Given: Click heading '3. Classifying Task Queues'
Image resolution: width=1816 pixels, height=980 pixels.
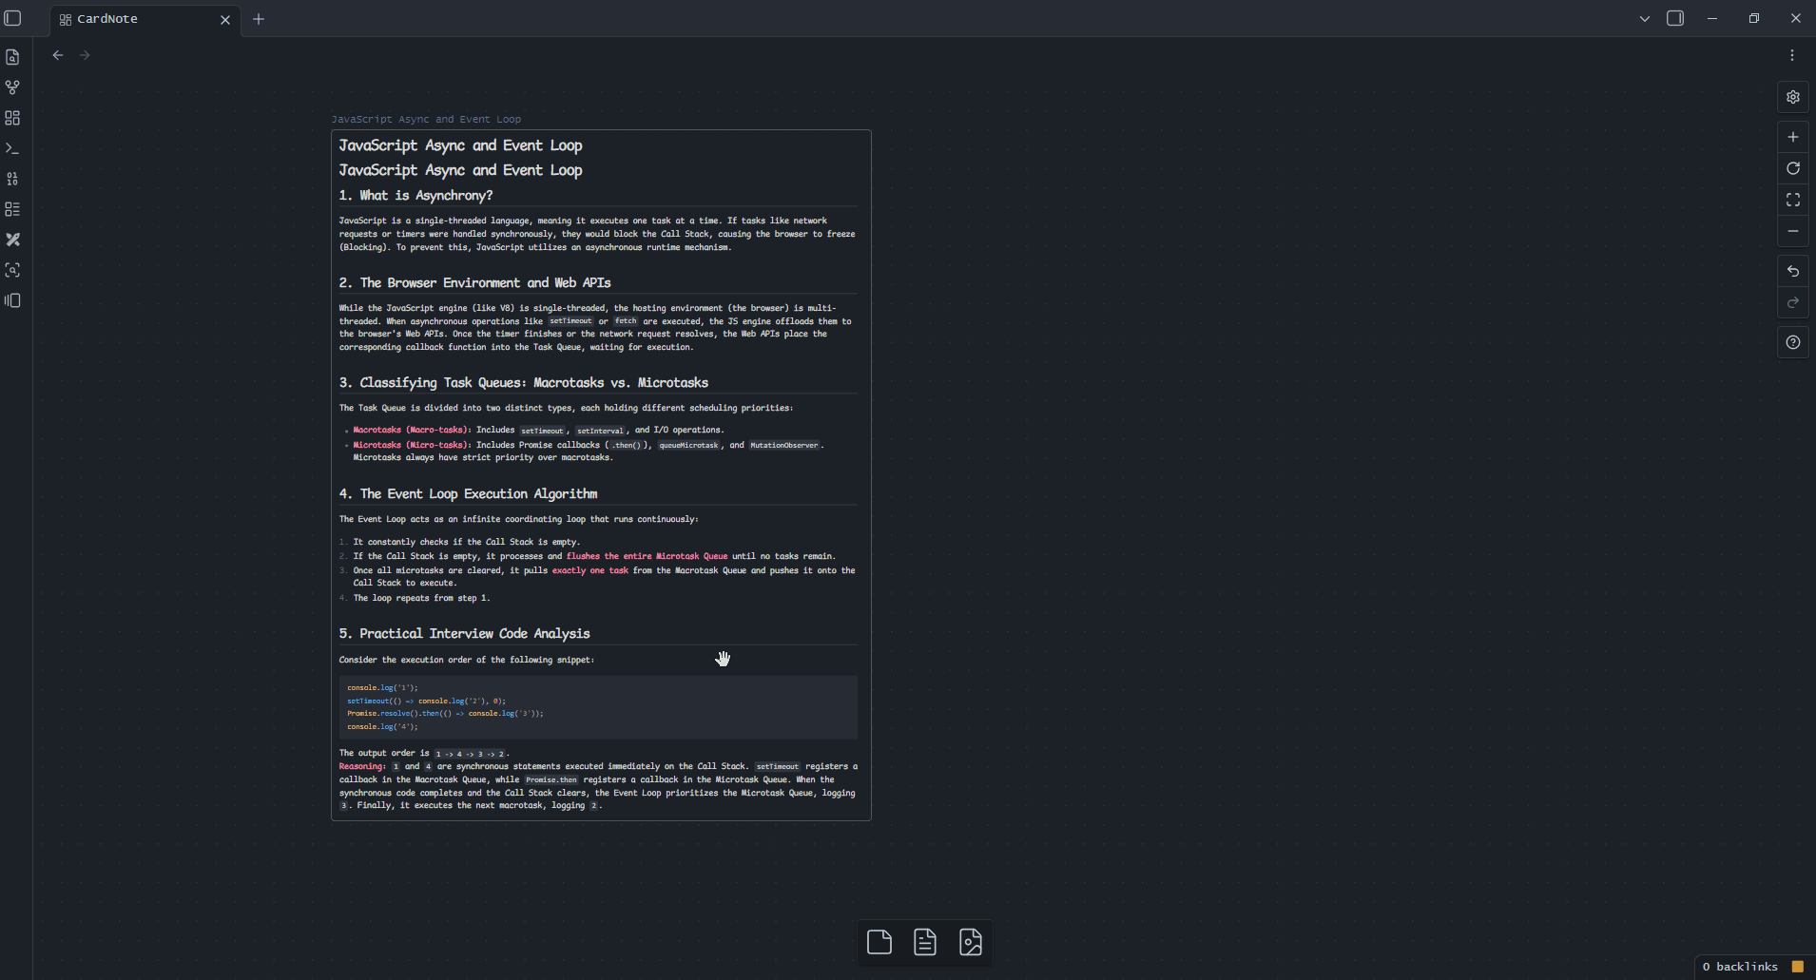Looking at the screenshot, I should pyautogui.click(x=524, y=382).
